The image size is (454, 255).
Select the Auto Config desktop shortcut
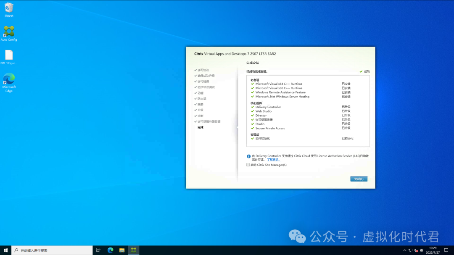click(9, 34)
